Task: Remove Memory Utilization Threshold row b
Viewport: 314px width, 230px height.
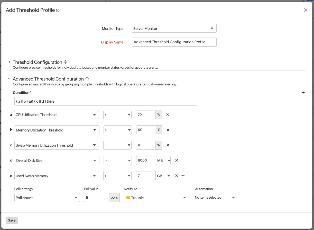Action: [168, 130]
